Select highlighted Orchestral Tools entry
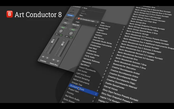Viewport: 174px width, 109px height. (x=83, y=90)
